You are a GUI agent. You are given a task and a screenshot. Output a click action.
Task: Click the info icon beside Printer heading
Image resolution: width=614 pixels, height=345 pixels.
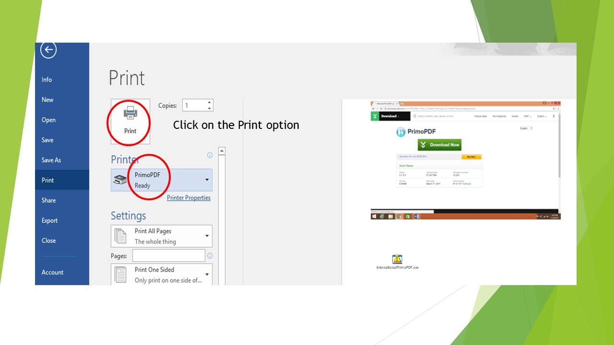210,155
